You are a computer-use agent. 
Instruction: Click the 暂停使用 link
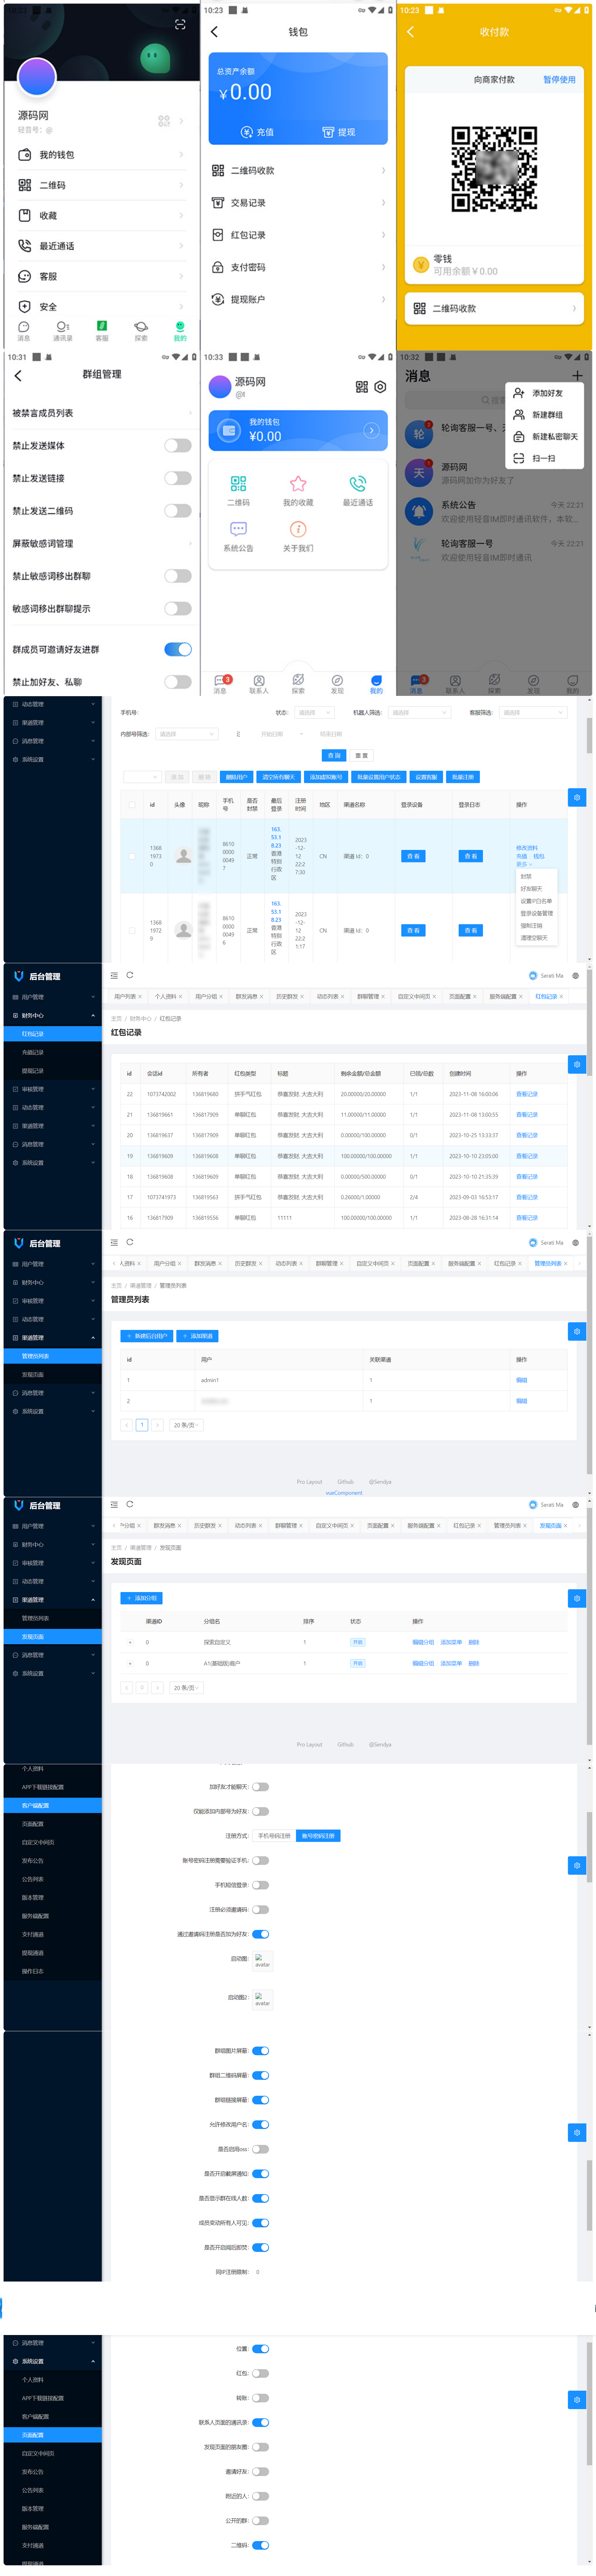tap(559, 80)
